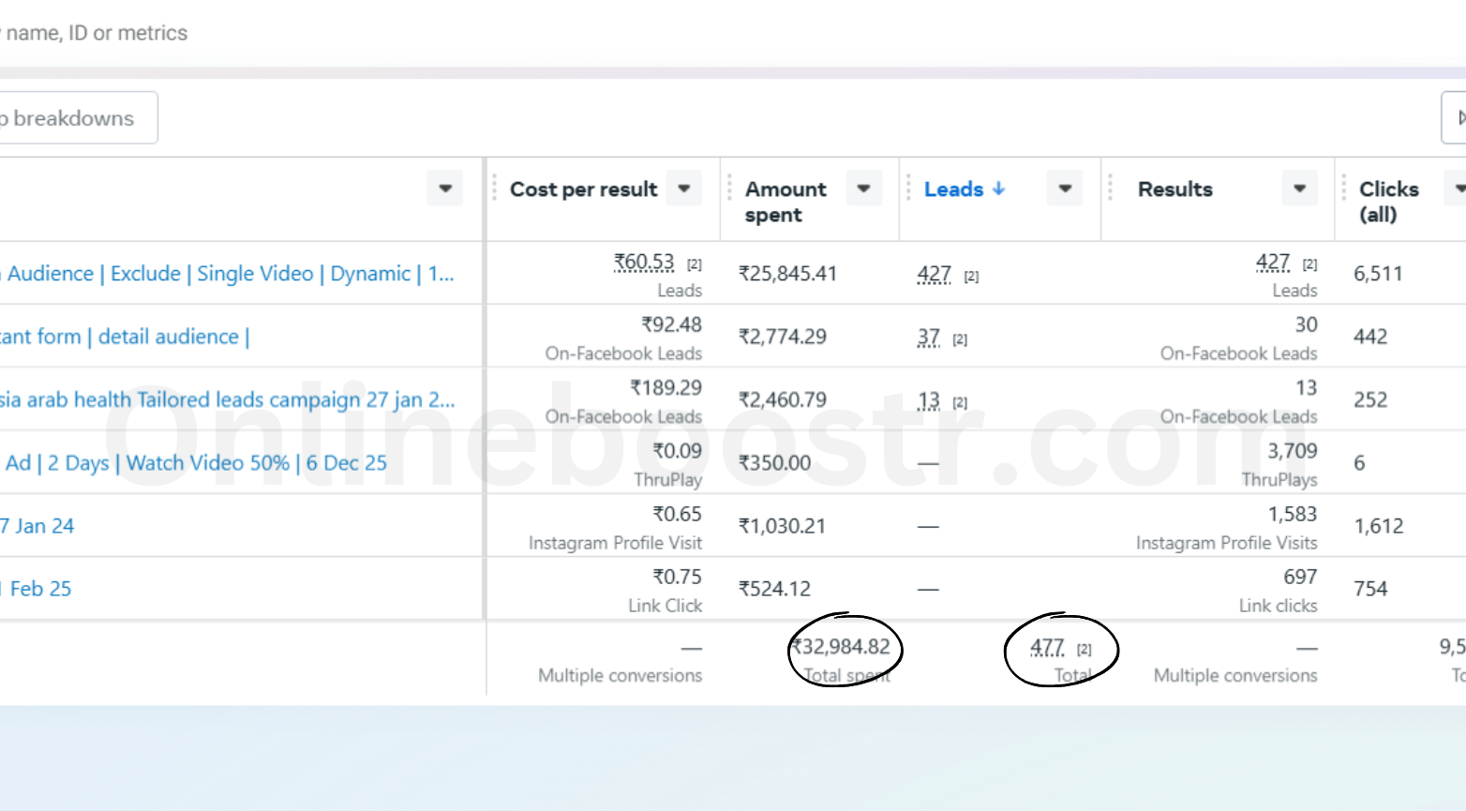Open the Cost per result column dropdown
This screenshot has width=1466, height=811.
coord(684,188)
